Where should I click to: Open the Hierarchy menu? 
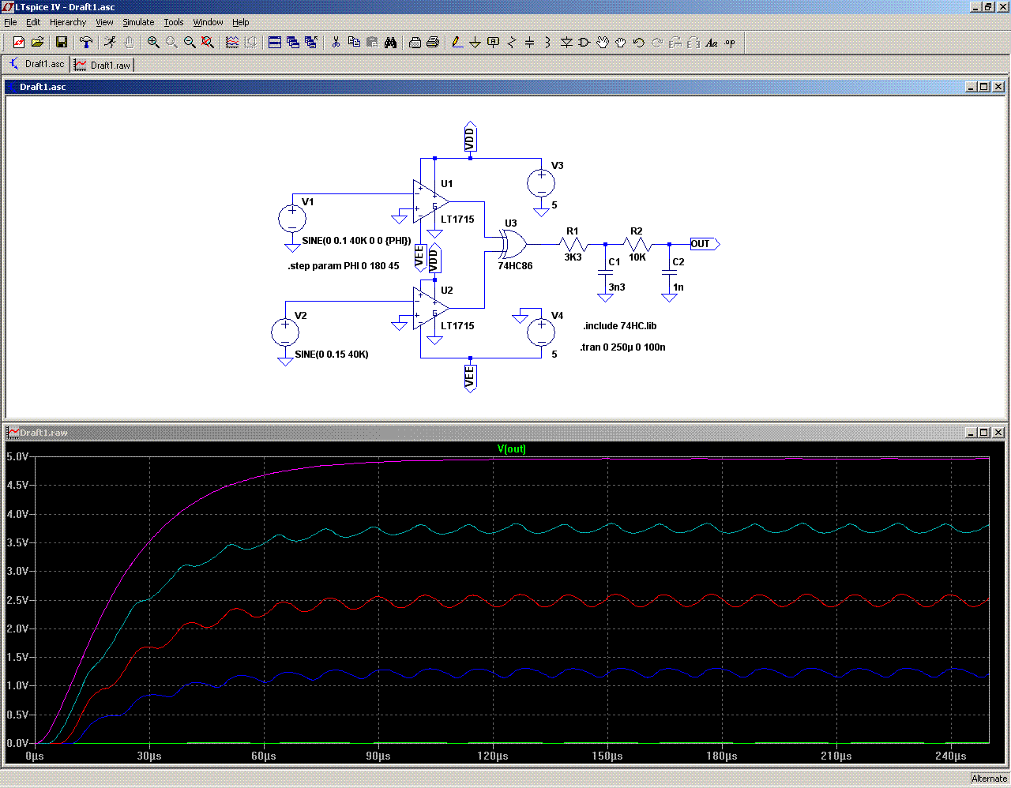coord(68,22)
